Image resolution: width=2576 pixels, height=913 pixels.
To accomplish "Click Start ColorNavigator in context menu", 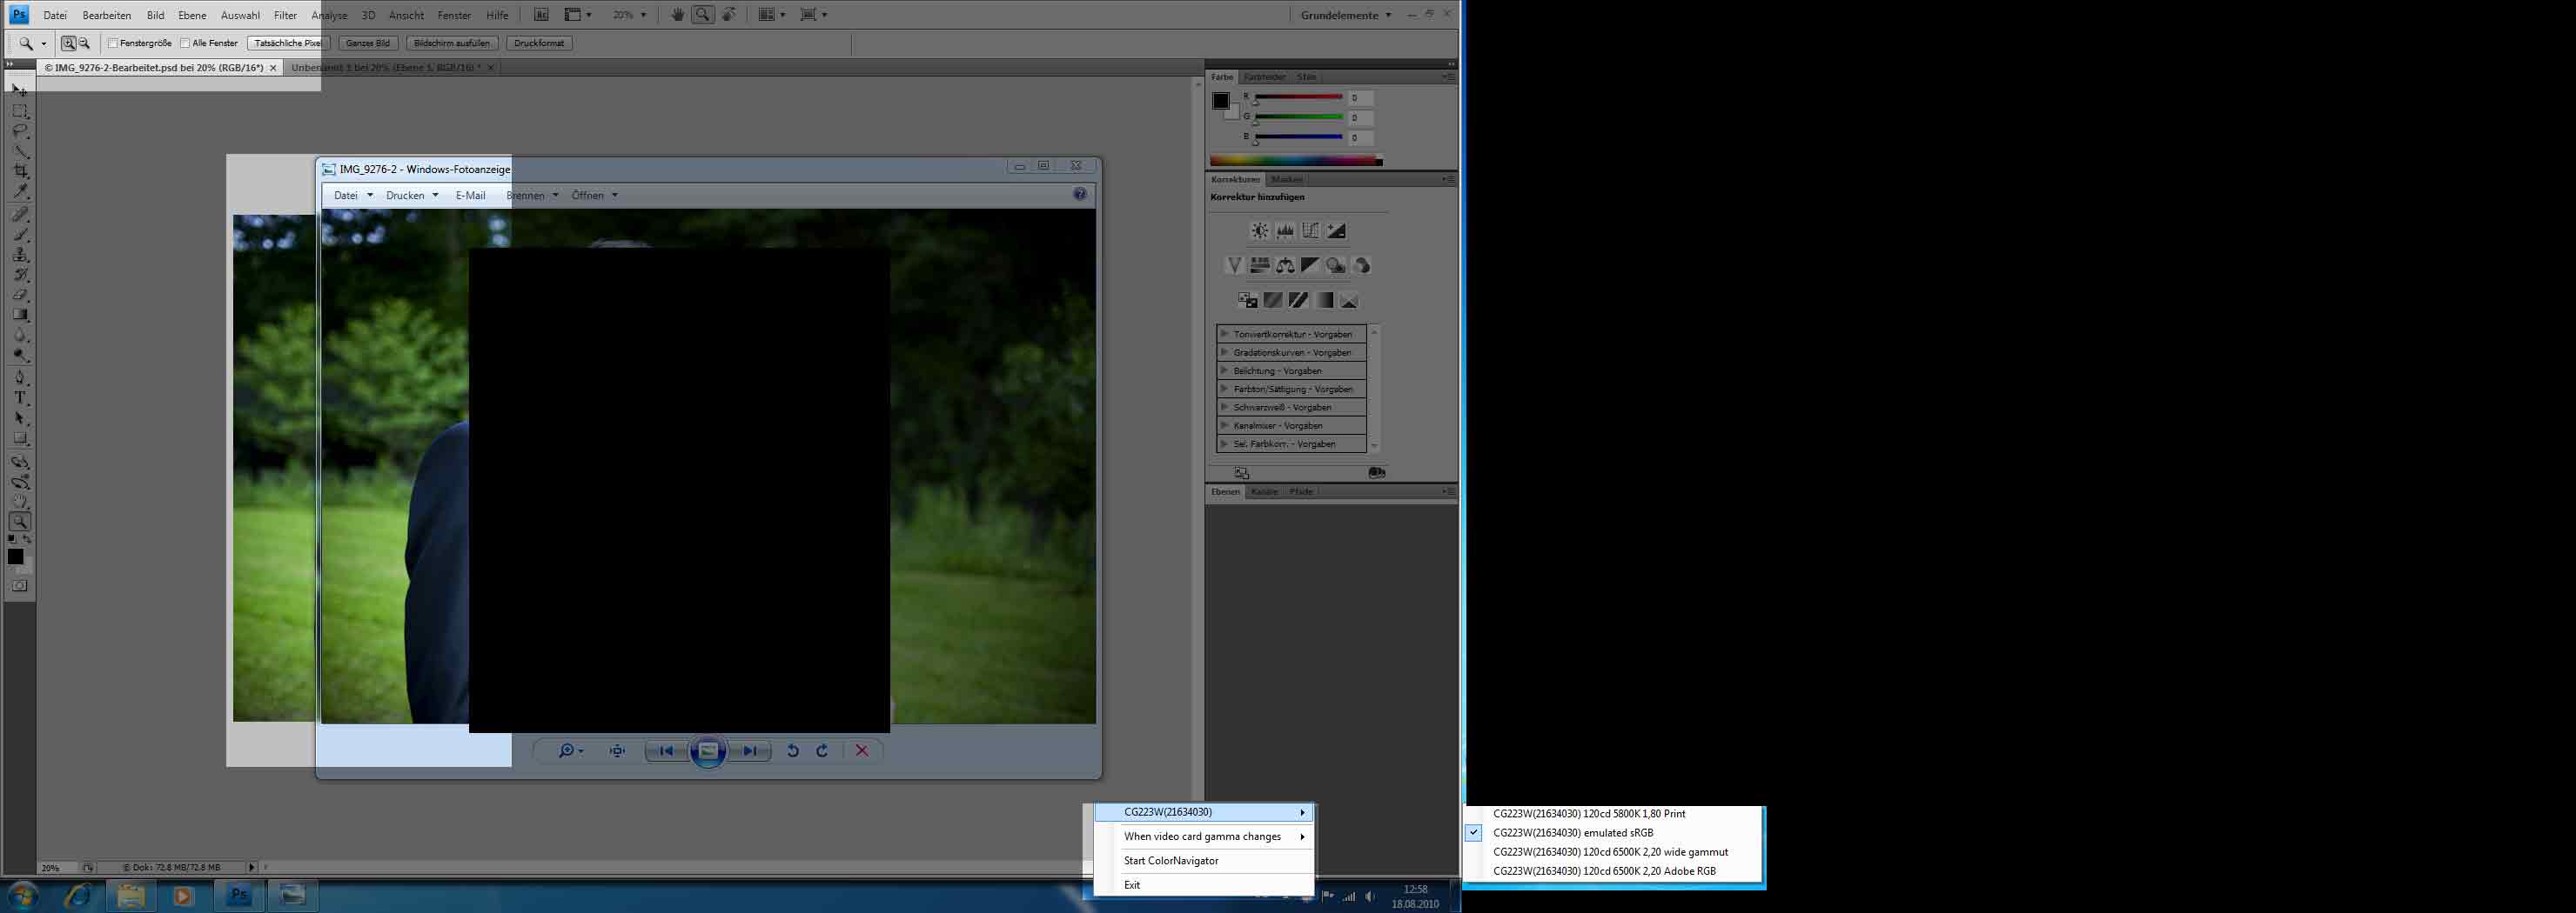I will (1171, 861).
